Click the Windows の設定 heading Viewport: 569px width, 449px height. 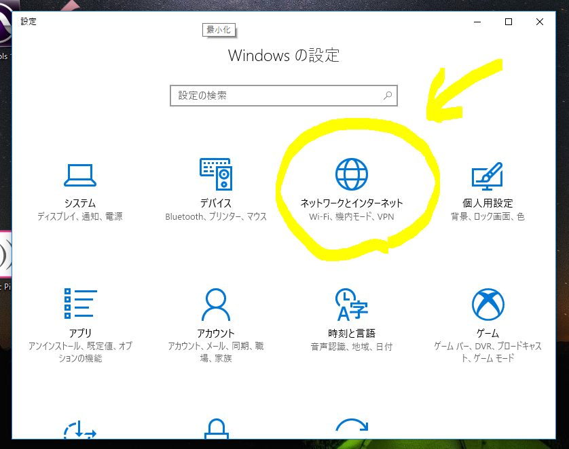click(284, 56)
